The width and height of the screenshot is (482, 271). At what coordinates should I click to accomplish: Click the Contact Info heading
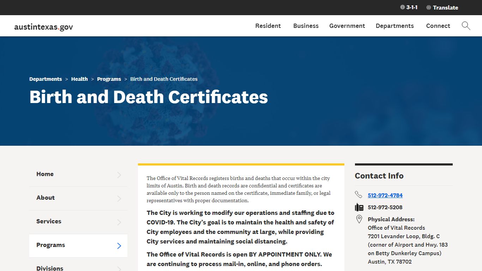click(379, 176)
